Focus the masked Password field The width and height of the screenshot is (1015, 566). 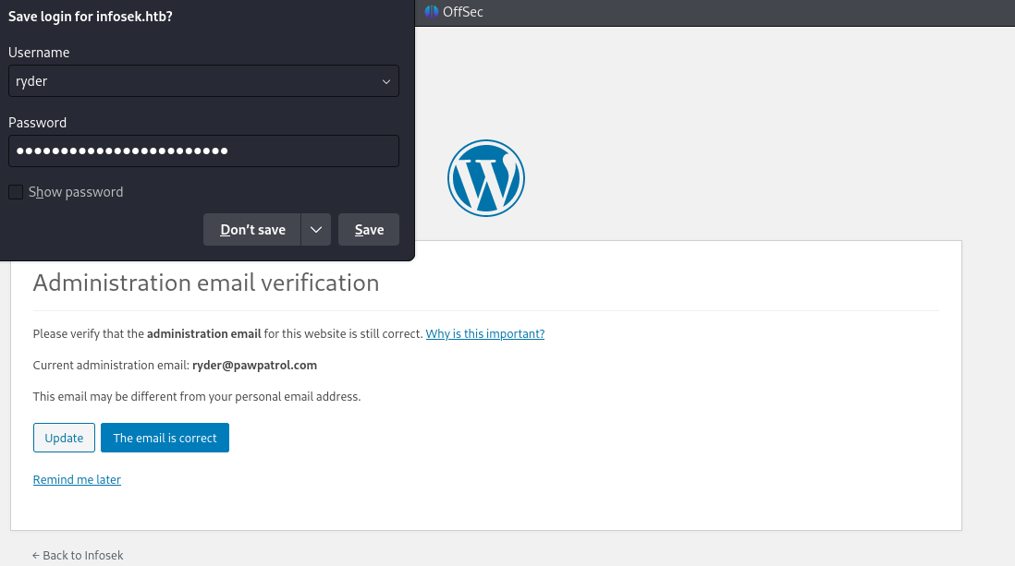(203, 151)
